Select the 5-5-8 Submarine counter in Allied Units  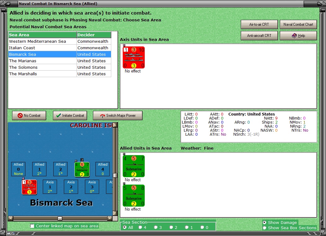(x=134, y=196)
